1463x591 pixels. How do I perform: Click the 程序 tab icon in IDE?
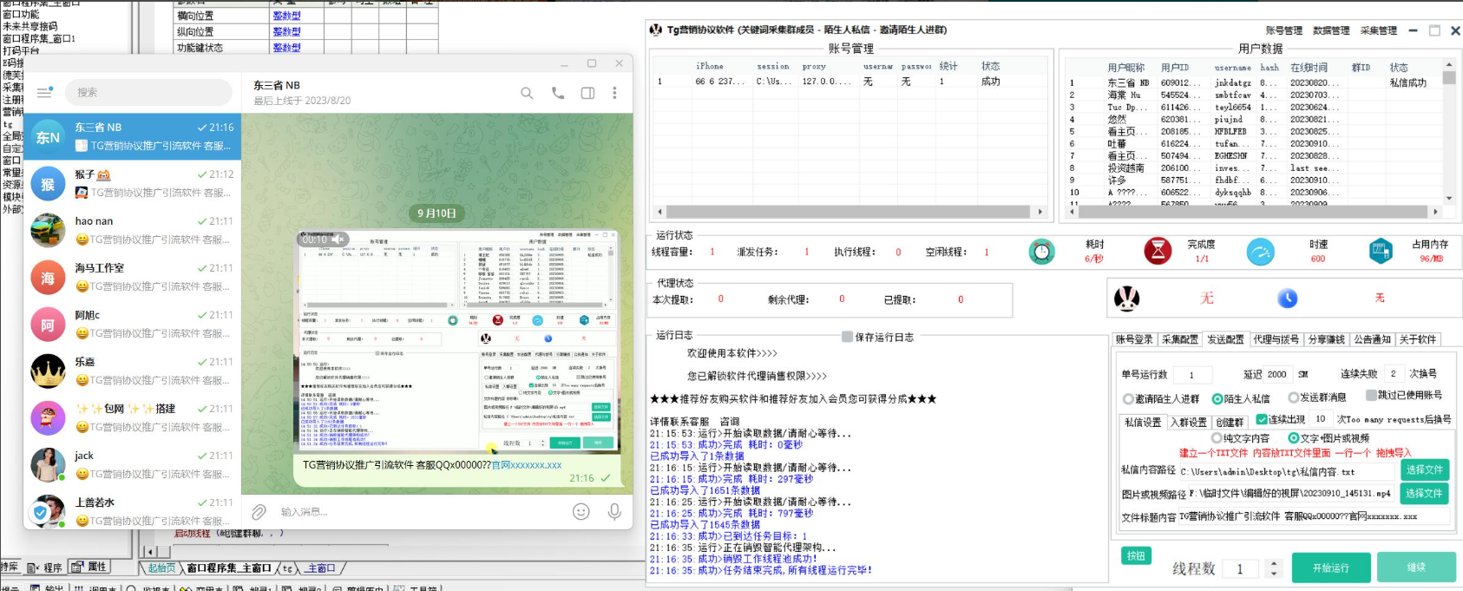(x=32, y=568)
